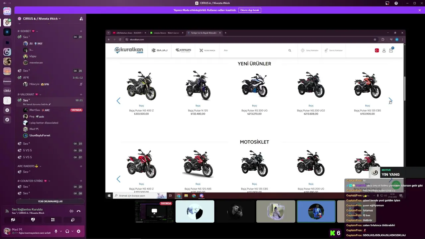Select user mevetecan in the Ses channel
This screenshot has width=425, height=239.
click(53, 62)
